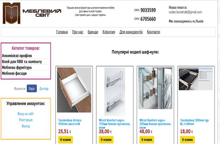220x144 pixels.
Task: Click the Выход account link
Action: click(26, 126)
